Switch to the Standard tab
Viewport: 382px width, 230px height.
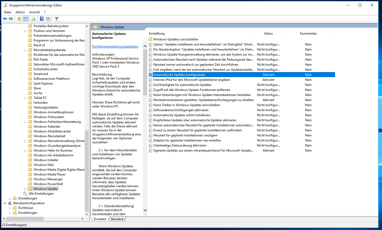click(x=117, y=219)
